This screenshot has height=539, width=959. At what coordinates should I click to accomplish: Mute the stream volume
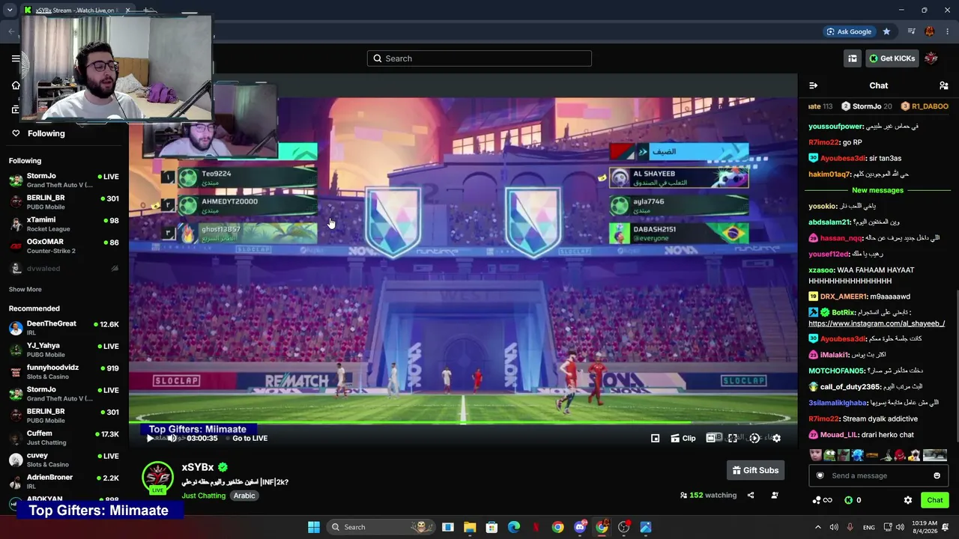click(x=172, y=439)
